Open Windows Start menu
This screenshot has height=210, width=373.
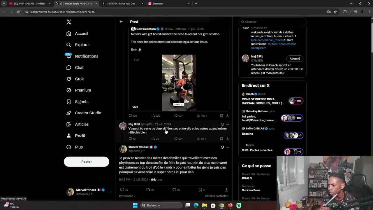pos(135,205)
